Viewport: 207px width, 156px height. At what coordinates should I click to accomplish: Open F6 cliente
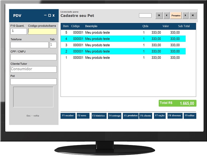coord(146,116)
